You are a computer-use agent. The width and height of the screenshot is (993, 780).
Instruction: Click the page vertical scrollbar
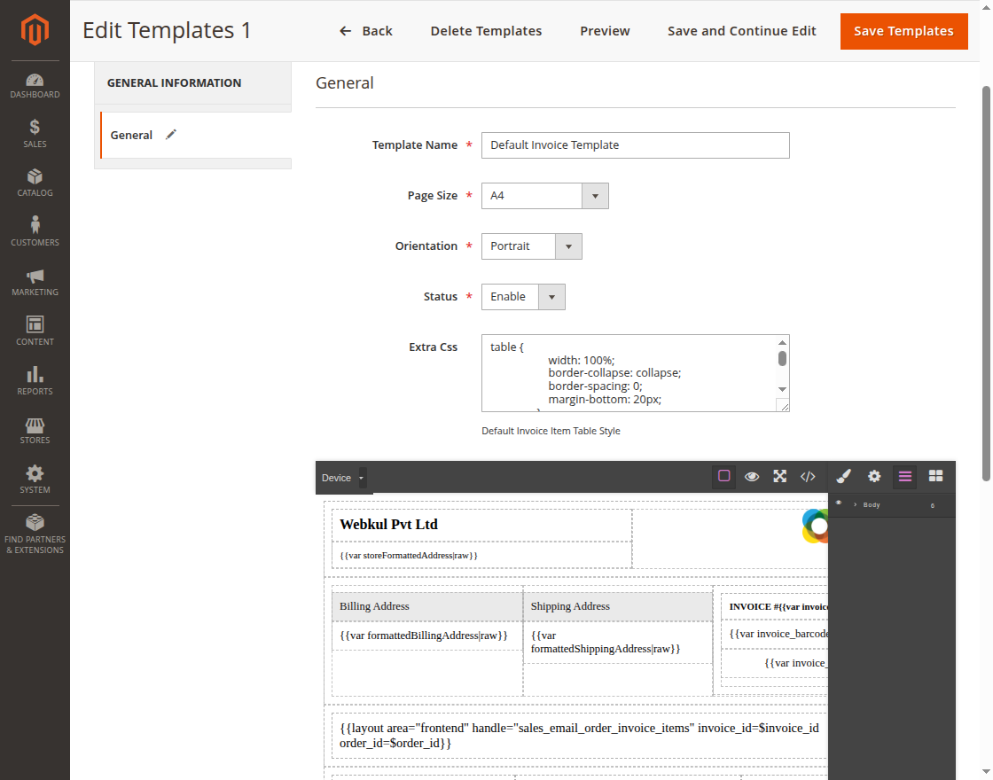coord(986,283)
